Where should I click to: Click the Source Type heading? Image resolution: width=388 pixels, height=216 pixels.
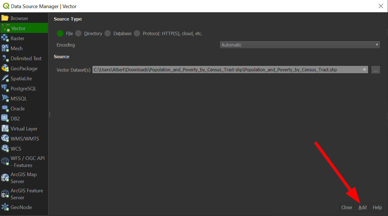[x=68, y=19]
